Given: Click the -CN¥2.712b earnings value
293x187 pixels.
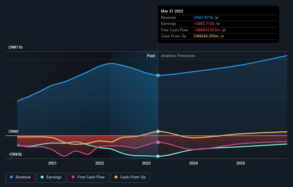Looking at the screenshot, I should (x=204, y=24).
